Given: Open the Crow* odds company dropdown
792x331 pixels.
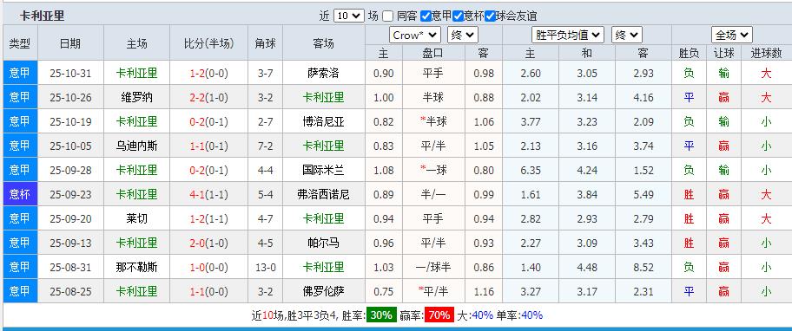Looking at the screenshot, I should (x=415, y=36).
